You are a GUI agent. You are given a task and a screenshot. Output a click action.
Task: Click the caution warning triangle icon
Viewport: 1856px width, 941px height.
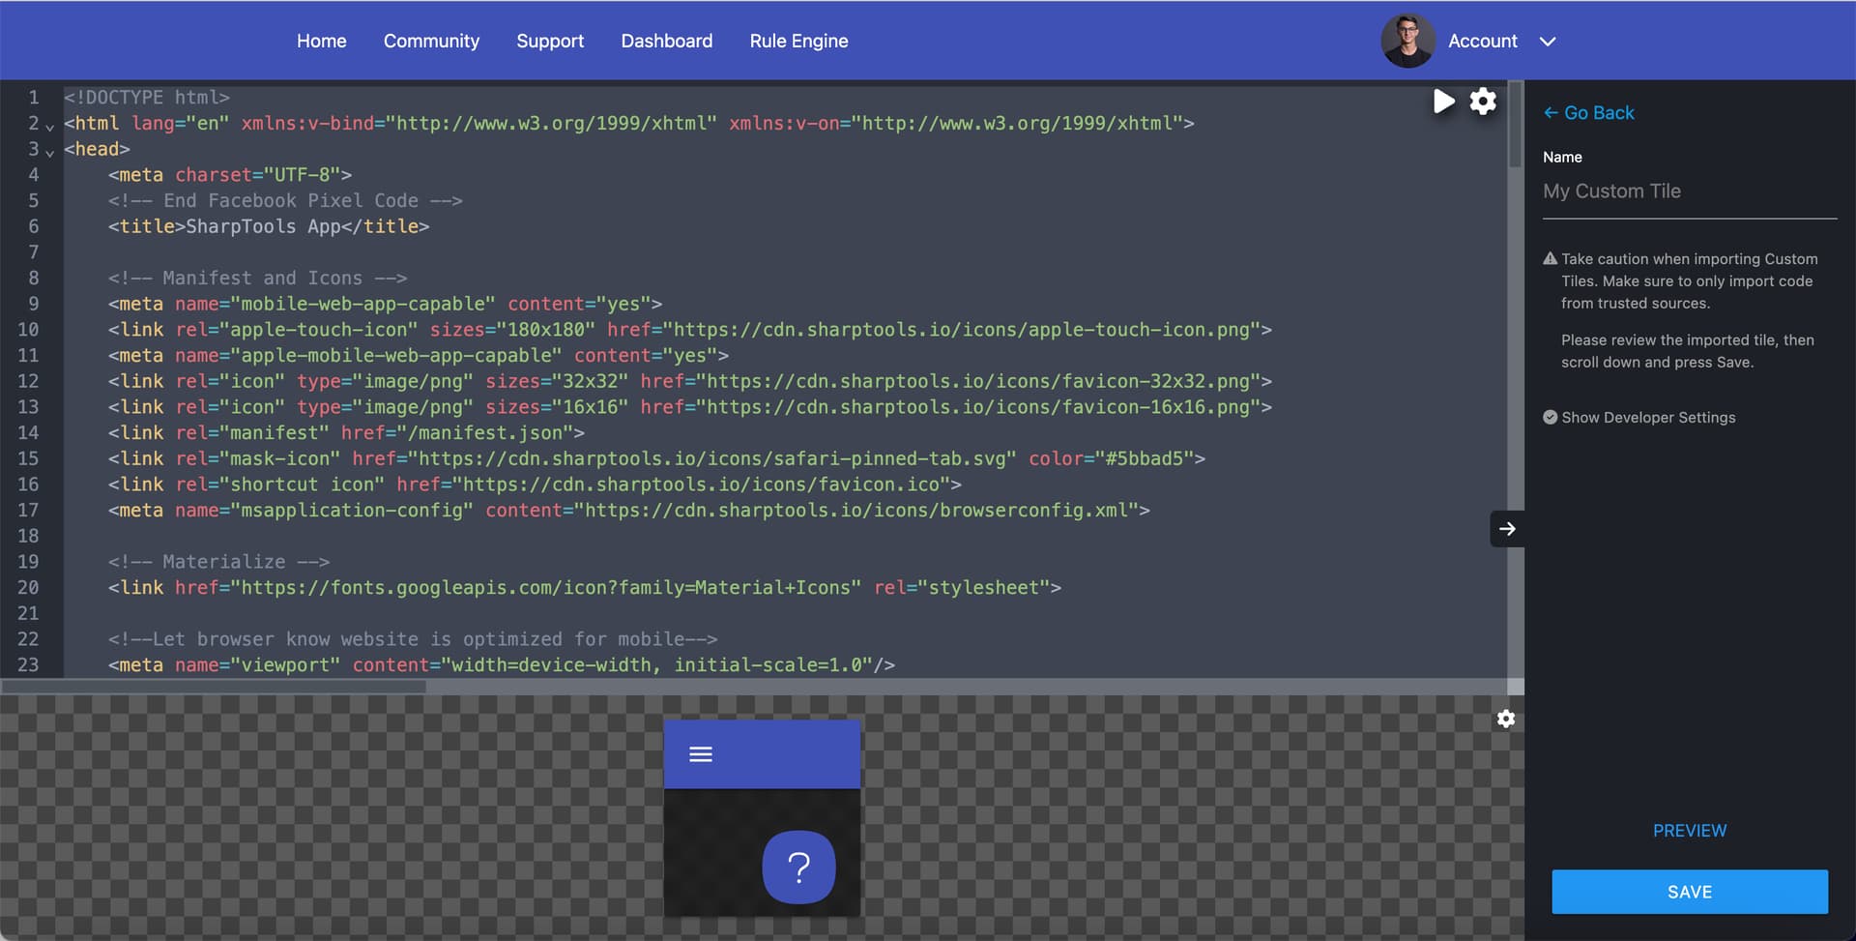click(1550, 259)
